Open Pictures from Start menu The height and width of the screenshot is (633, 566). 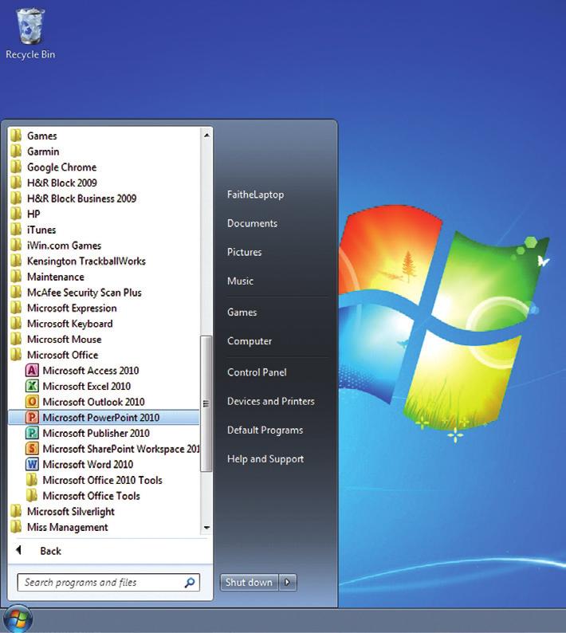point(244,252)
